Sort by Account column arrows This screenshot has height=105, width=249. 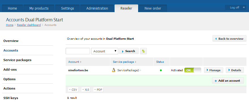(81, 62)
